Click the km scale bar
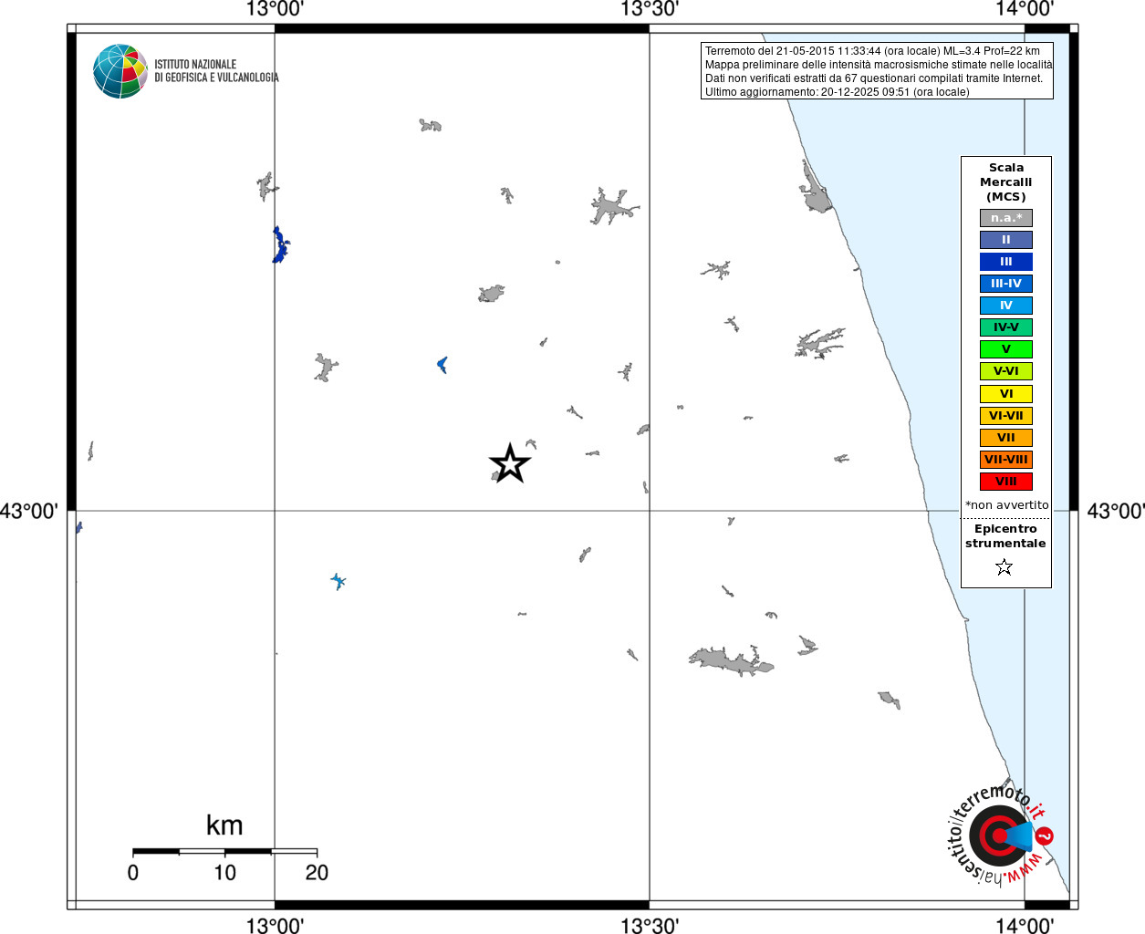The height and width of the screenshot is (934, 1145). (224, 851)
